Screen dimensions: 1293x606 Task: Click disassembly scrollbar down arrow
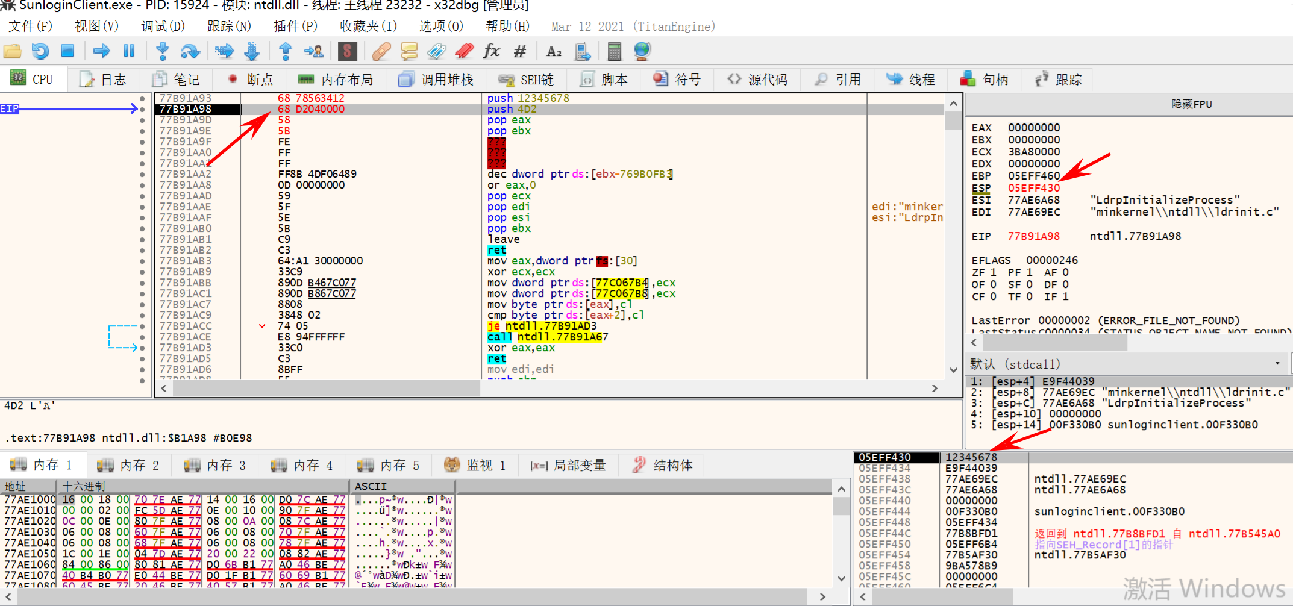[x=953, y=370]
